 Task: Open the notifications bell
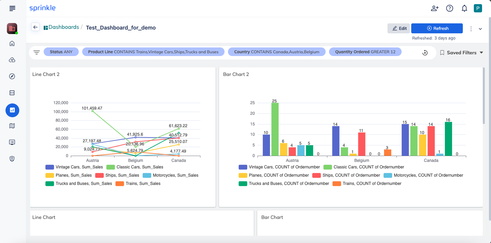464,8
